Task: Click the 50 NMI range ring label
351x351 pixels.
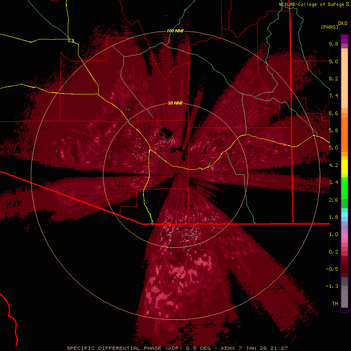Action: pyautogui.click(x=175, y=103)
